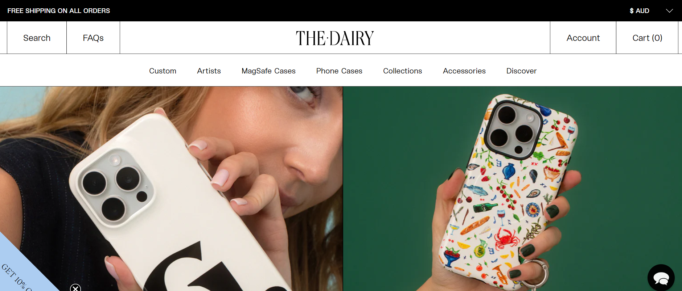The height and width of the screenshot is (291, 682).
Task: Dismiss the Get 10% off corner banner
Action: (75, 288)
